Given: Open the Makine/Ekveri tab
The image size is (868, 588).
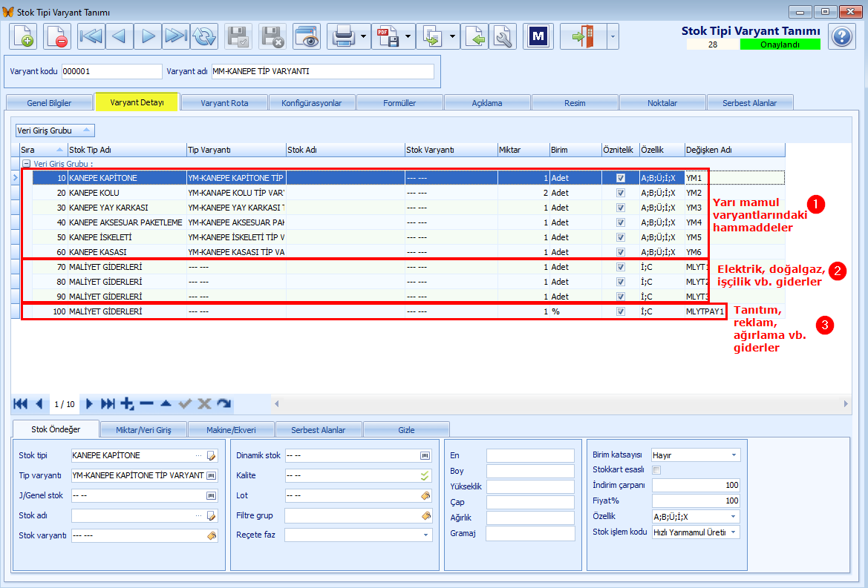Looking at the screenshot, I should (231, 430).
